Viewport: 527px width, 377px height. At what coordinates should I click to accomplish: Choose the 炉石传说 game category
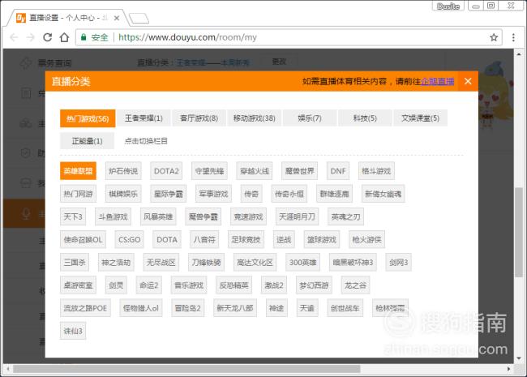[123, 171]
